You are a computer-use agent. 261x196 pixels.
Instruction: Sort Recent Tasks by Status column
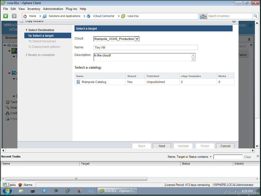coord(207,164)
